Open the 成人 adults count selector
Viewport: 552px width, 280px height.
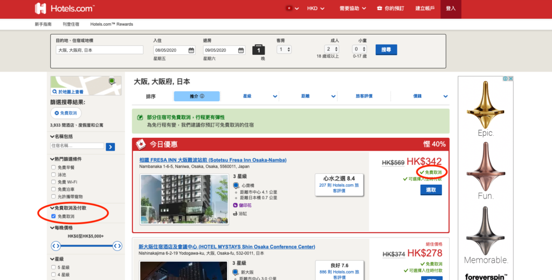(332, 49)
